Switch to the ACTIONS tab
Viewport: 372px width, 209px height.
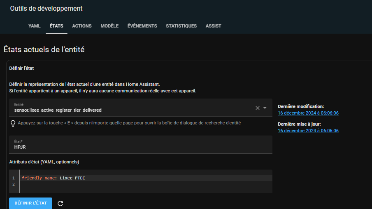(x=82, y=26)
